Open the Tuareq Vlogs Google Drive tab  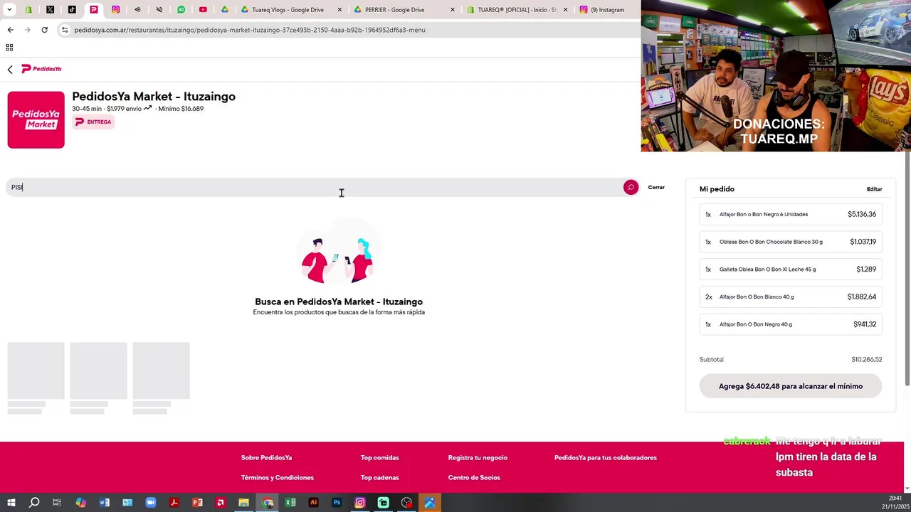tap(288, 10)
